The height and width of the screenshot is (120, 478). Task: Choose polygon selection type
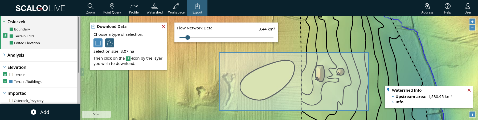(110, 43)
